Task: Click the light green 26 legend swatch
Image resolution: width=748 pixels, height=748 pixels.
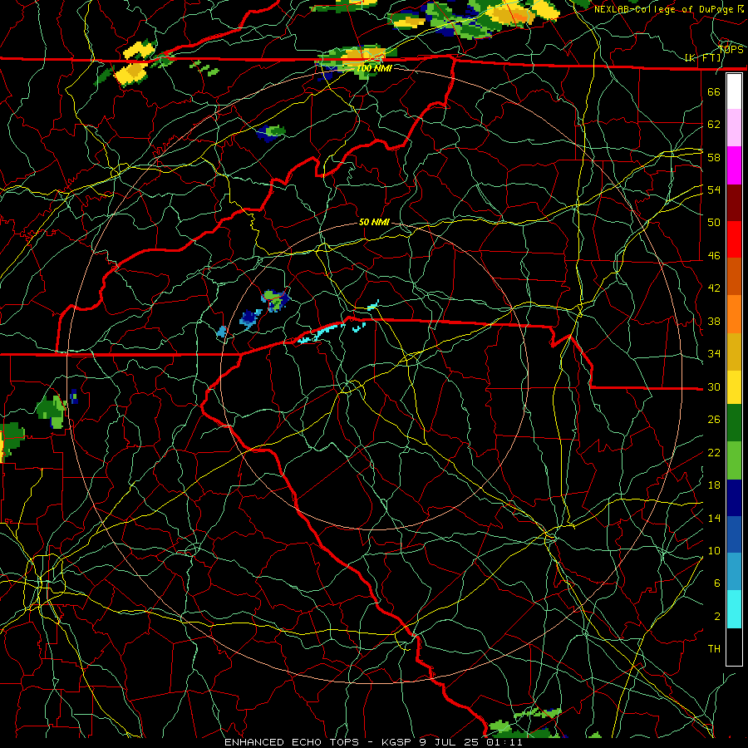Action: tap(734, 460)
